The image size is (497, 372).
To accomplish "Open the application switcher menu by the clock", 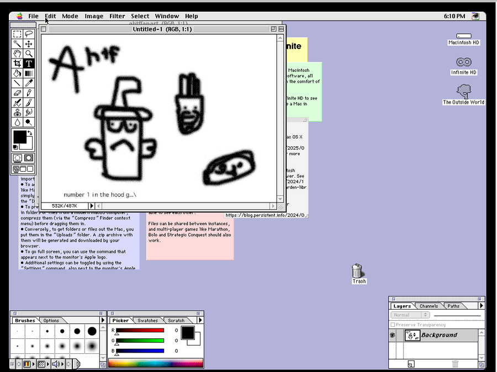I will (475, 16).
